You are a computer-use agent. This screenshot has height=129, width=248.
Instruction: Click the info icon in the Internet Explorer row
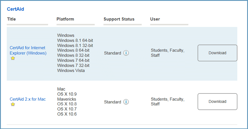pyautogui.click(x=126, y=53)
